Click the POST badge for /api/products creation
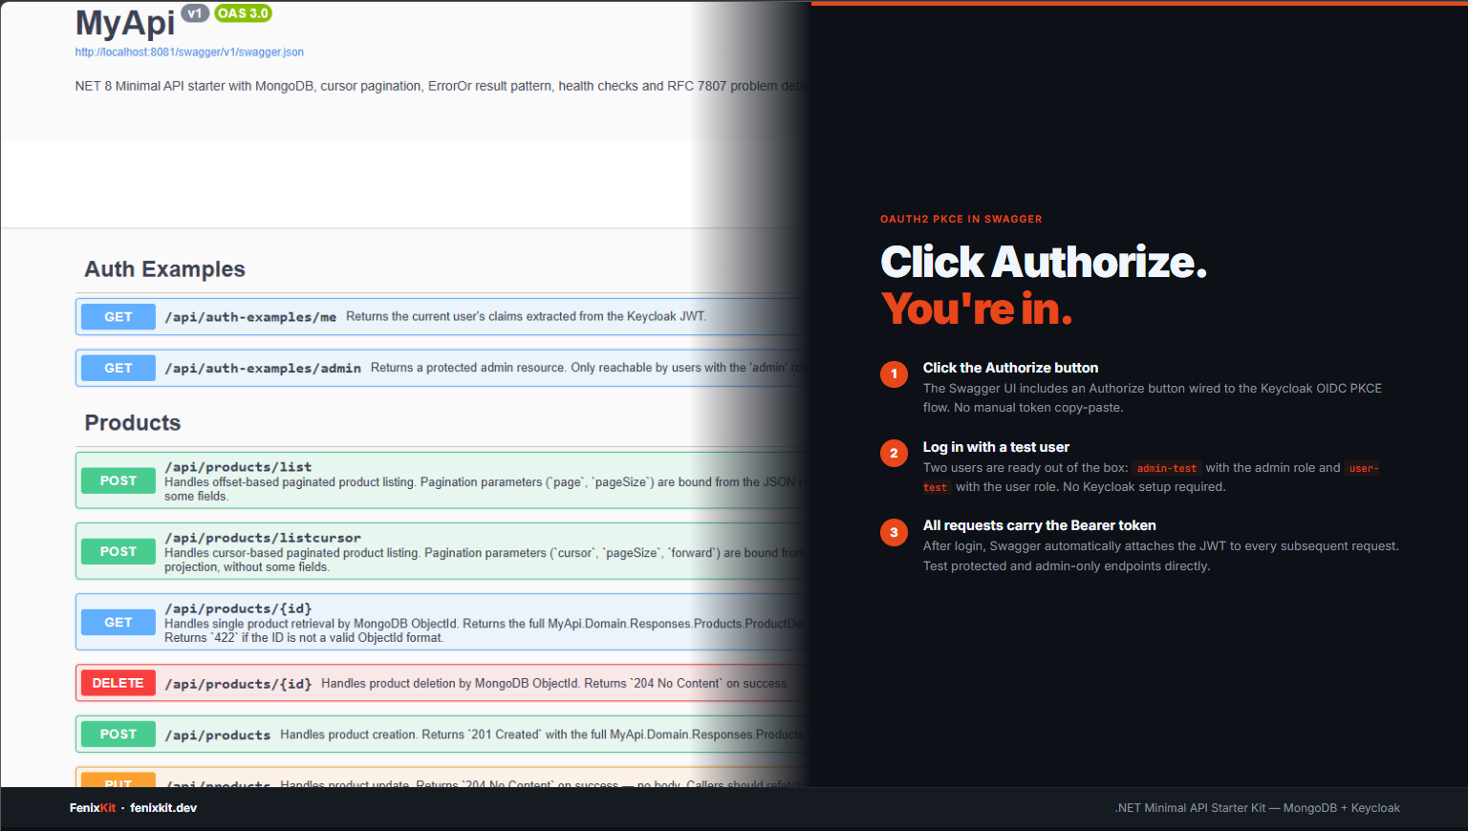The height and width of the screenshot is (831, 1468). [119, 735]
